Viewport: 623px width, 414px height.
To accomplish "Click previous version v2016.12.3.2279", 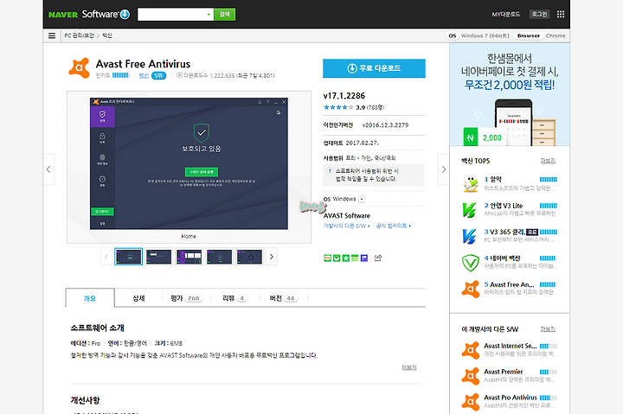I will tap(385, 125).
